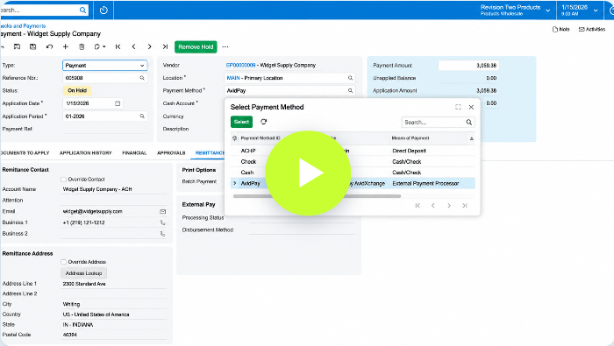The image size is (614, 346).
Task: Click Direct Deposit cell in ACHP row
Action: point(409,151)
